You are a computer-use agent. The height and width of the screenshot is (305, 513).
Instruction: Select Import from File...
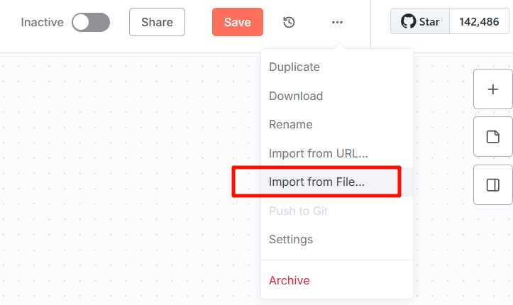337,182
